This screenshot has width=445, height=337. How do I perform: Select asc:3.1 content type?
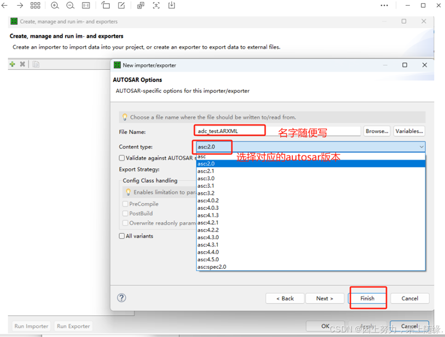pos(311,186)
